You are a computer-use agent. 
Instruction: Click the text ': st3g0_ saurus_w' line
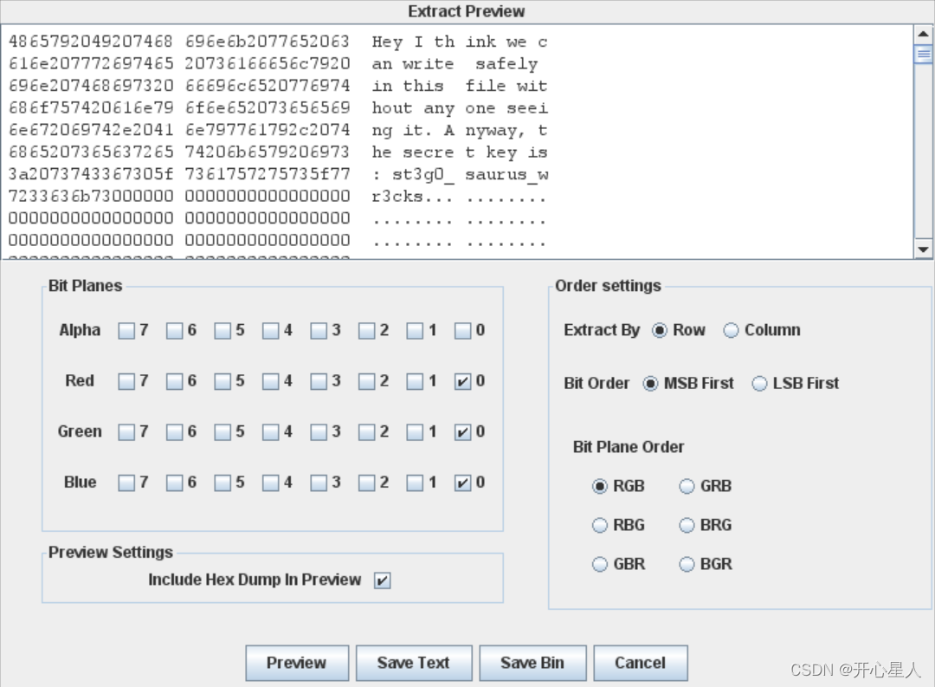pyautogui.click(x=460, y=174)
